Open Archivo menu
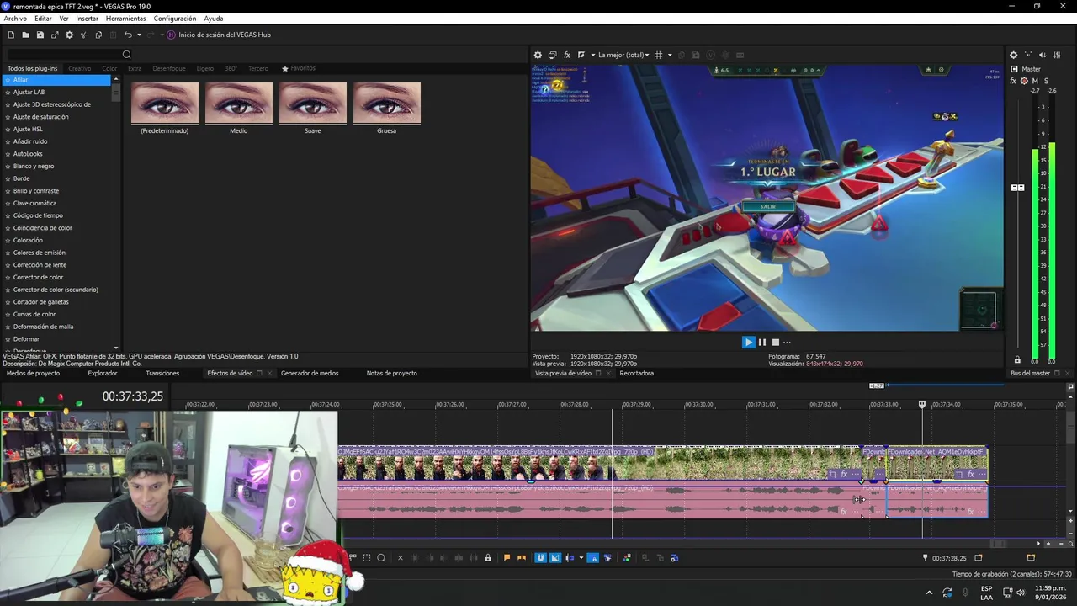 coord(15,19)
